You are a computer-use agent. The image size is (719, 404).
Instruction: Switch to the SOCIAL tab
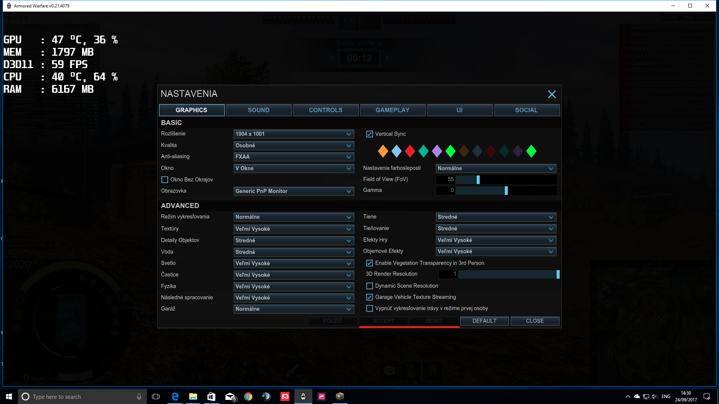pos(527,110)
